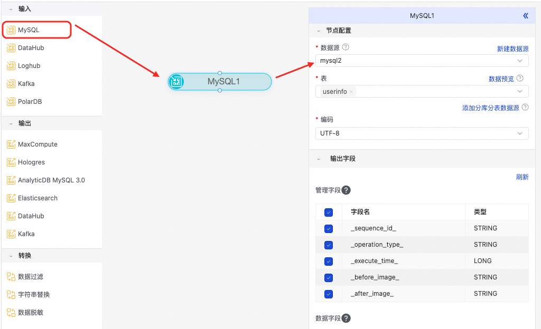This screenshot has width=541, height=329.
Task: Click the help icon next to 管理字段
Action: pyautogui.click(x=346, y=190)
